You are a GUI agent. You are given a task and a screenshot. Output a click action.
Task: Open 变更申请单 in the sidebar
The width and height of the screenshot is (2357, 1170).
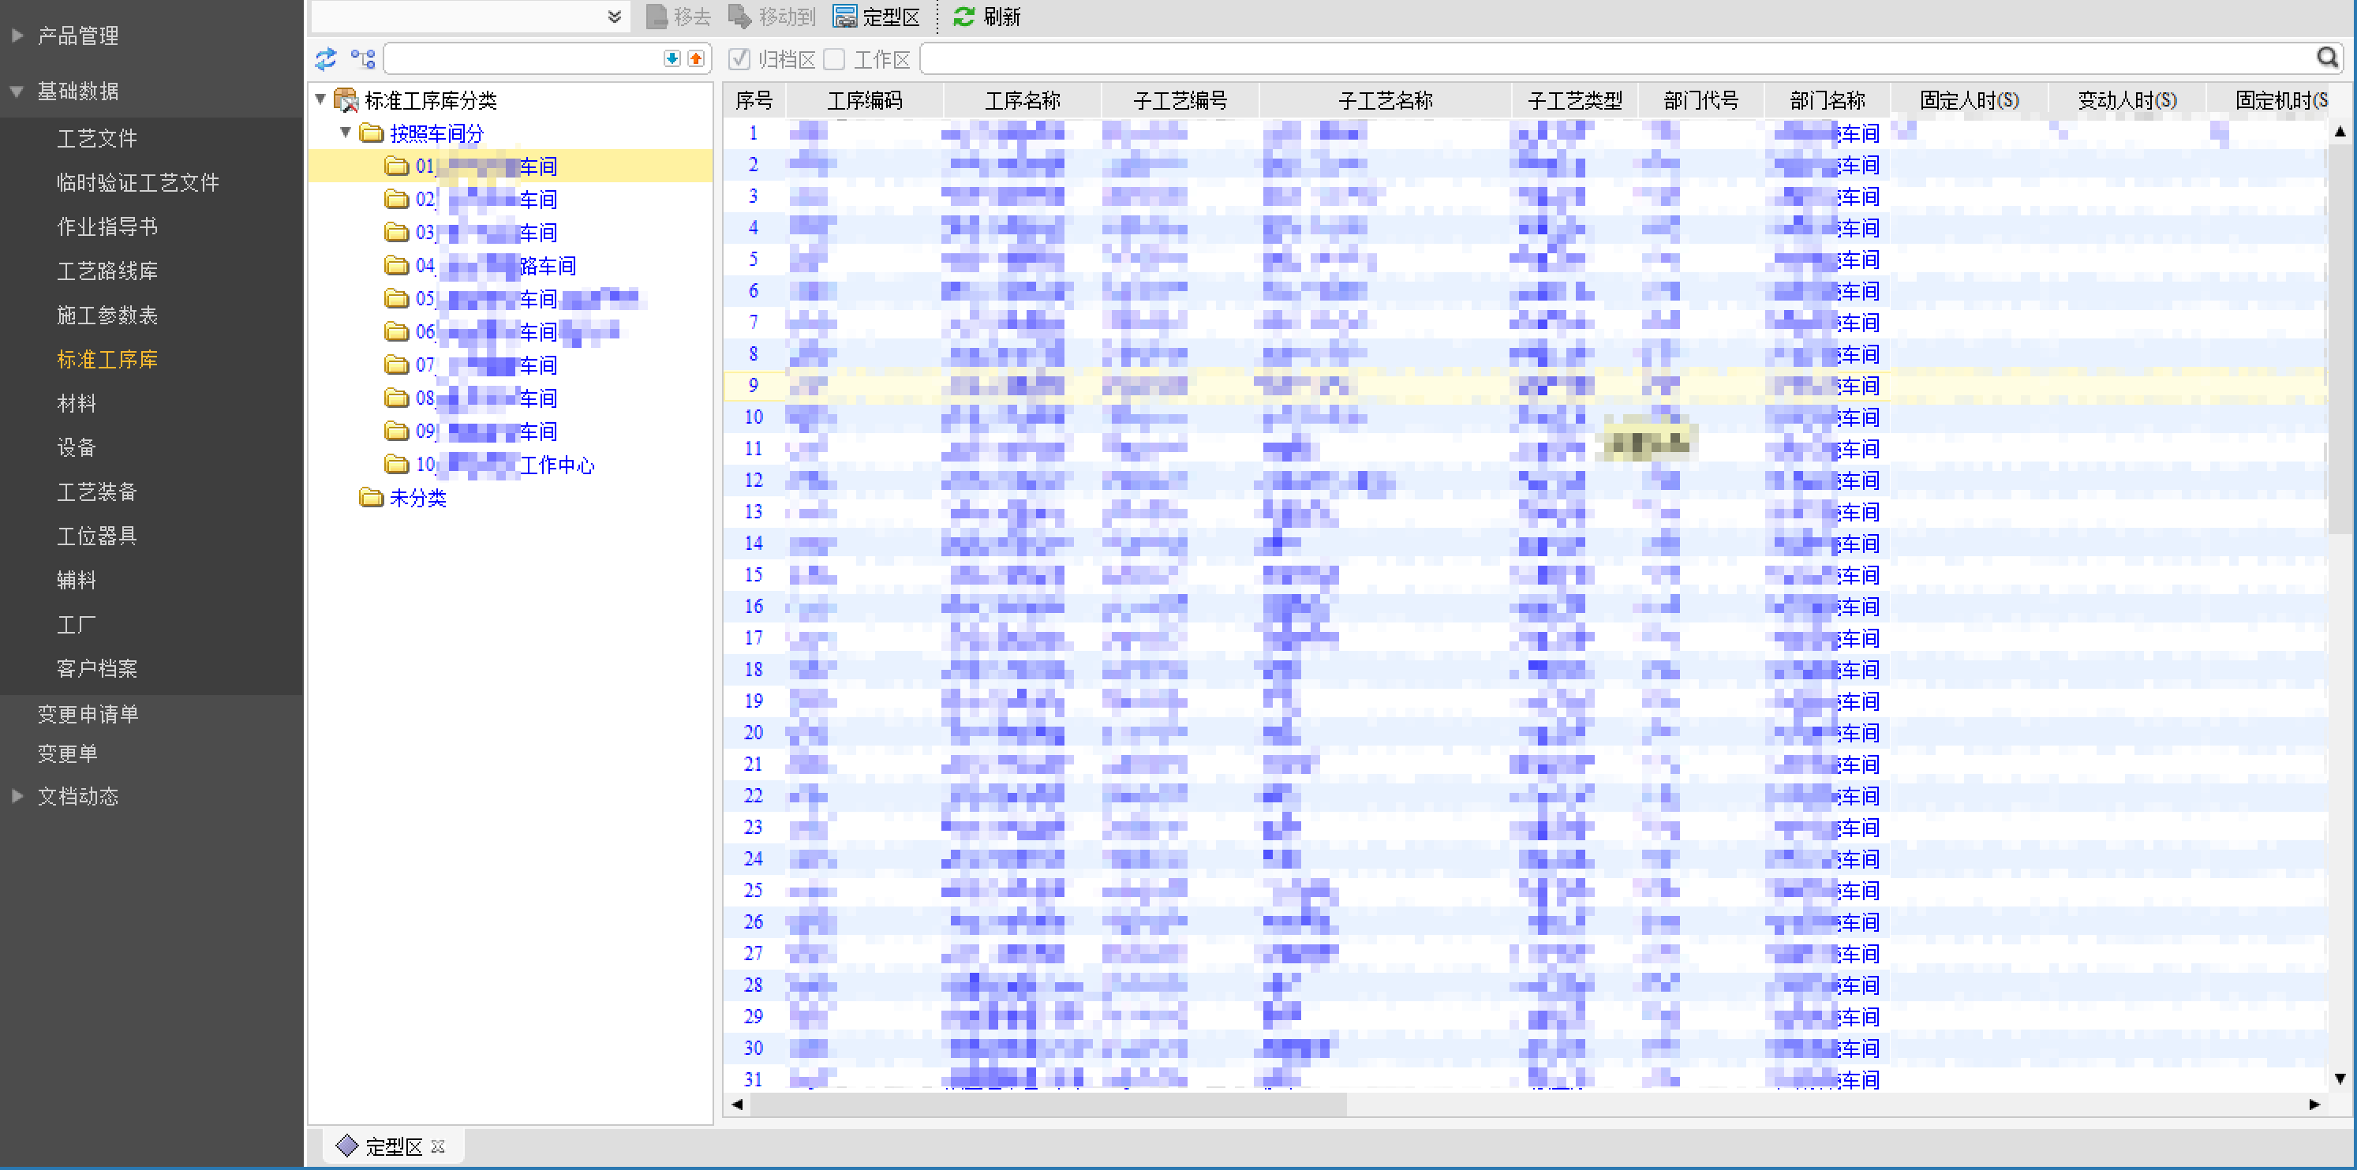coord(88,713)
